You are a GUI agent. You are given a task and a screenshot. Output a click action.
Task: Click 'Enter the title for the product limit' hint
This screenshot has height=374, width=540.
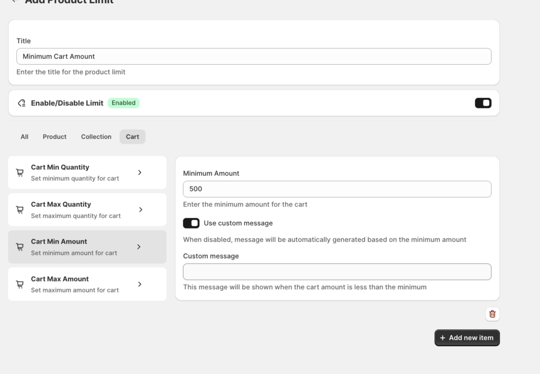click(71, 72)
